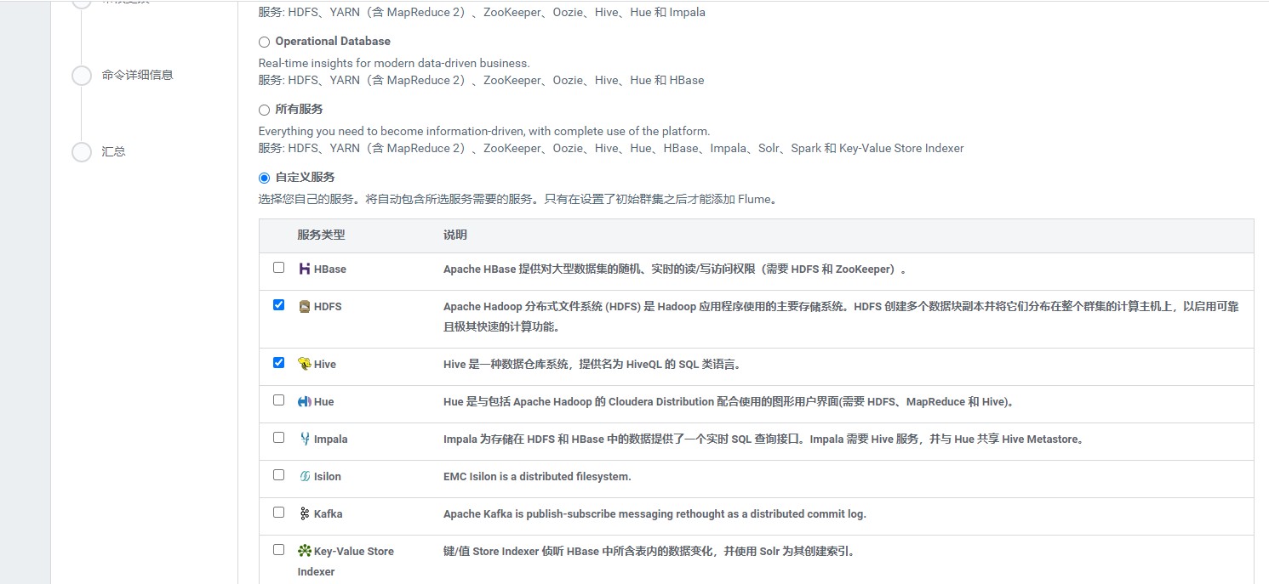Click the Hue service name

click(324, 401)
